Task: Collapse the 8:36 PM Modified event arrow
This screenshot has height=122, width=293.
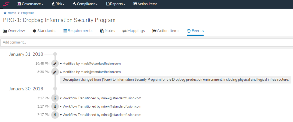Action: click(61, 72)
